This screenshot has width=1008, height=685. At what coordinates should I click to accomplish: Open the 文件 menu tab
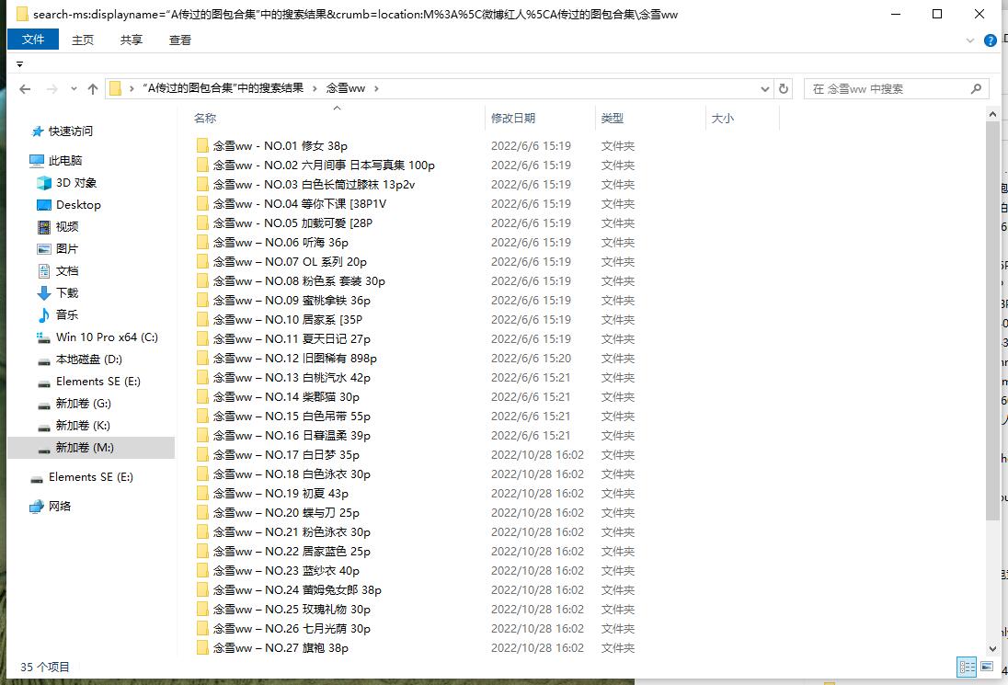click(33, 40)
